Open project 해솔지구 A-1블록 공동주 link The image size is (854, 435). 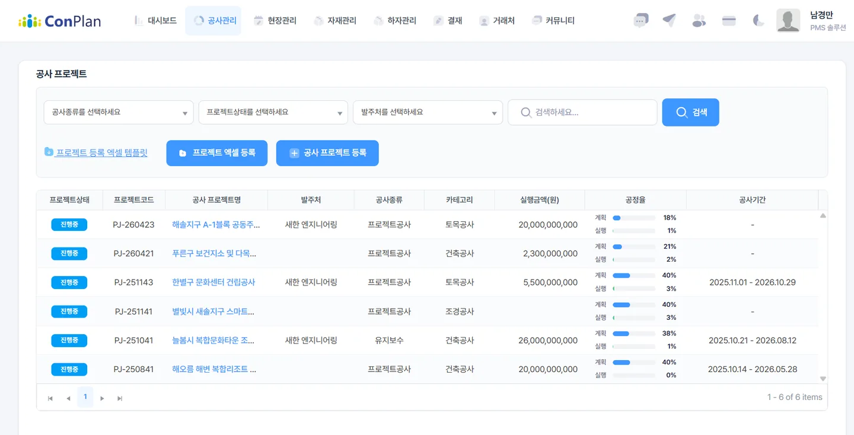216,225
